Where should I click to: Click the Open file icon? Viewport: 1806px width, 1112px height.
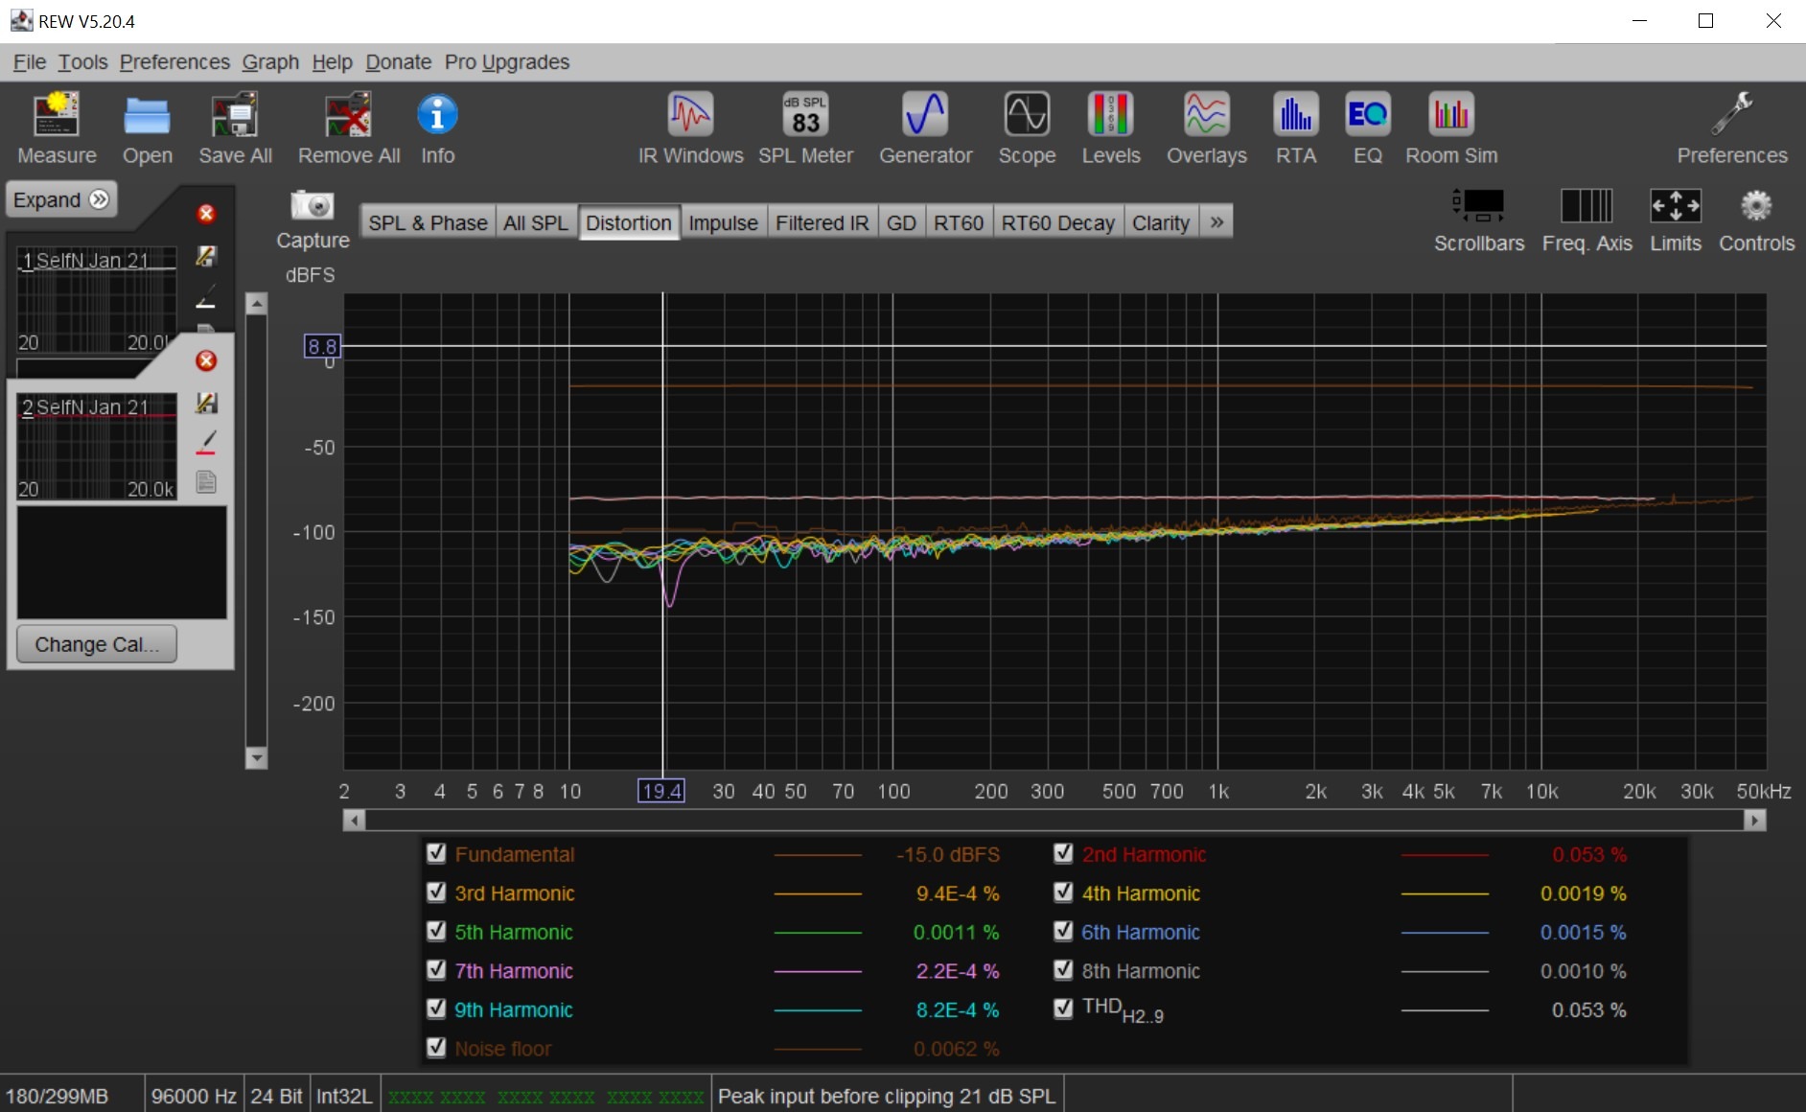pos(147,115)
